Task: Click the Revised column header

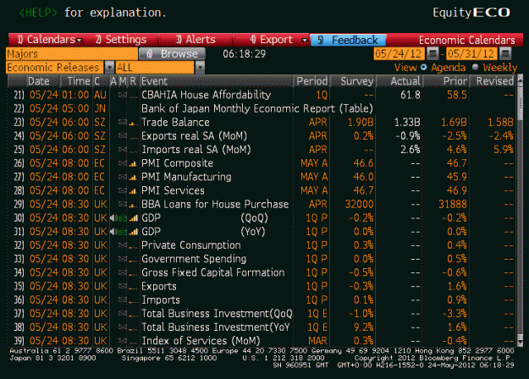Action: coord(494,81)
